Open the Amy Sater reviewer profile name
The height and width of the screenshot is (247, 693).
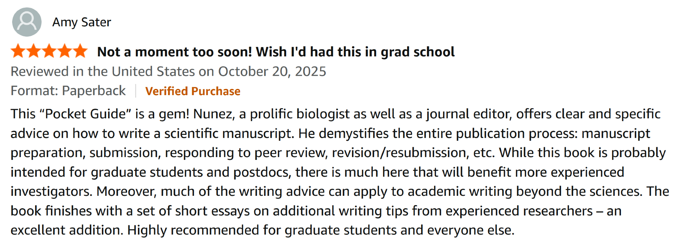point(81,22)
